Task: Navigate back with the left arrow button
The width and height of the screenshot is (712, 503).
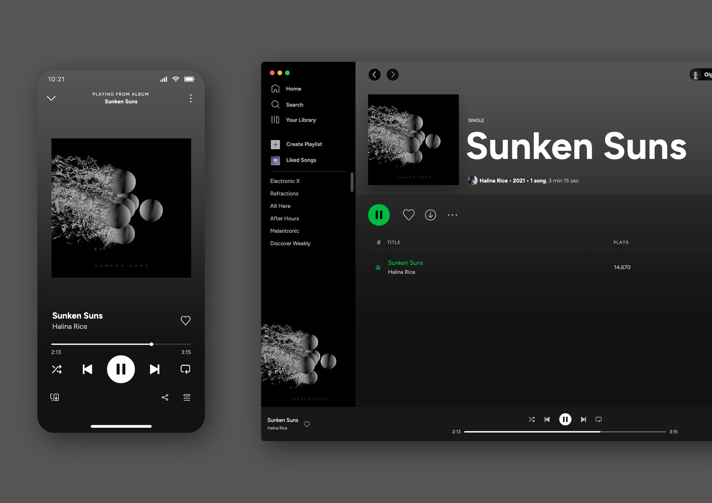Action: click(x=375, y=75)
